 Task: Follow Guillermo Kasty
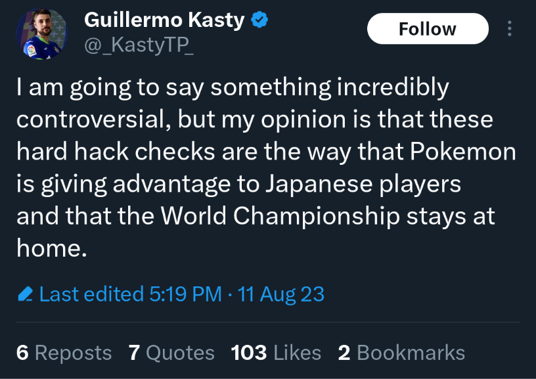(428, 29)
